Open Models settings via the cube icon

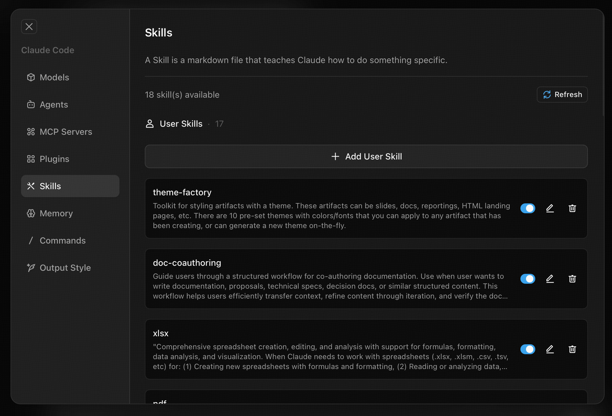[31, 77]
